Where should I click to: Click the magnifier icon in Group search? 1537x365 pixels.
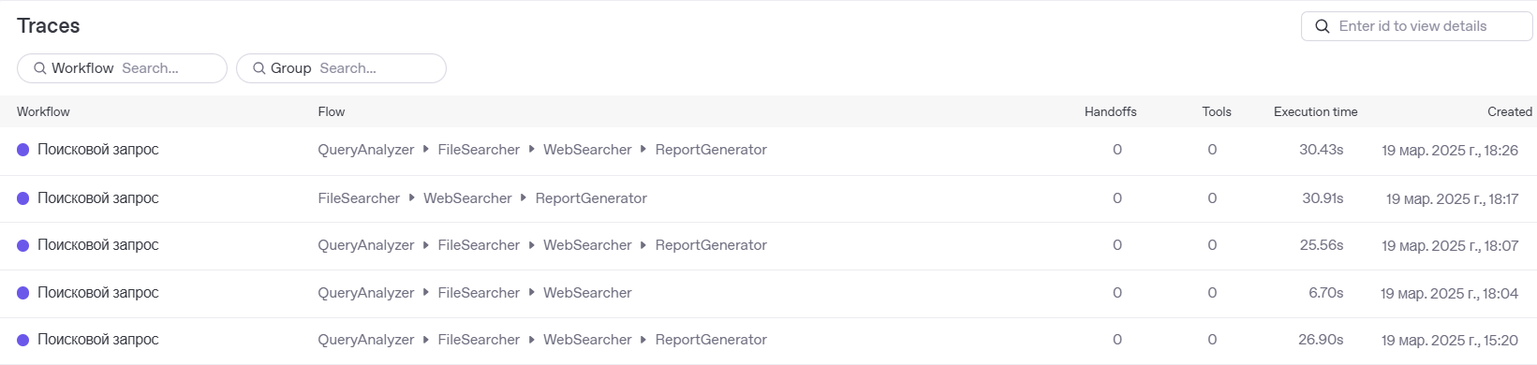(259, 68)
